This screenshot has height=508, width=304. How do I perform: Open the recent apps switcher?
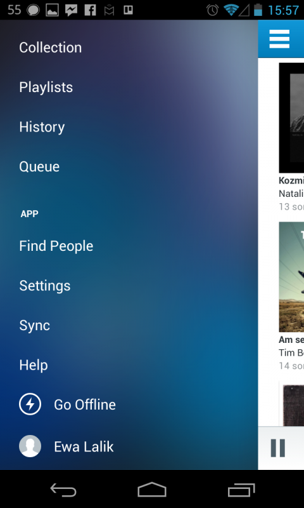241,490
